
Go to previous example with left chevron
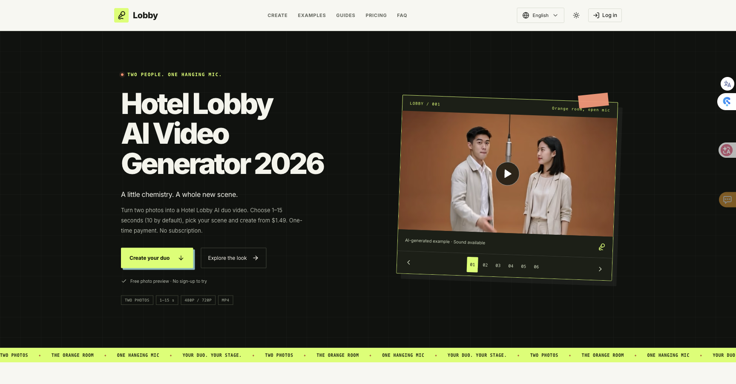pyautogui.click(x=408, y=262)
